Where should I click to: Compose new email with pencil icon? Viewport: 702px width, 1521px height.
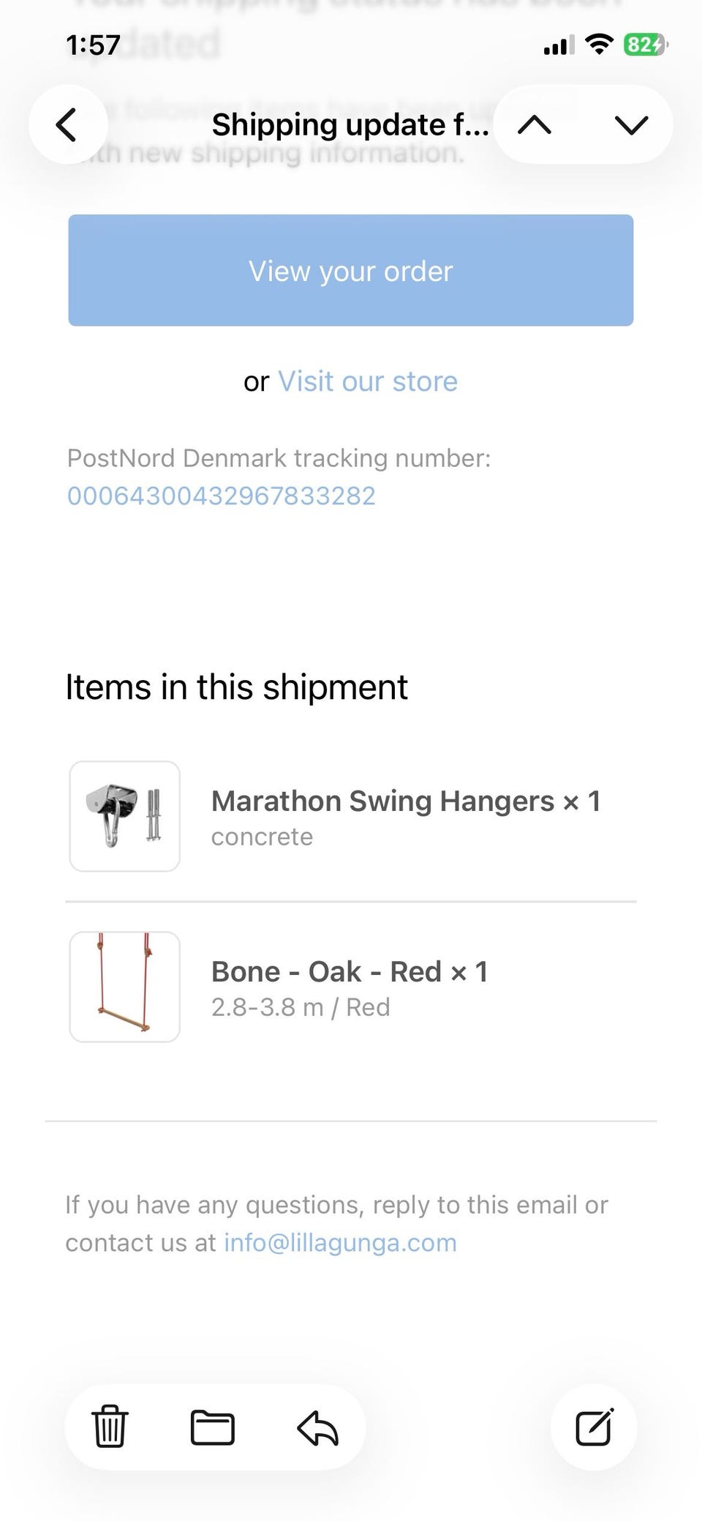click(x=594, y=1427)
